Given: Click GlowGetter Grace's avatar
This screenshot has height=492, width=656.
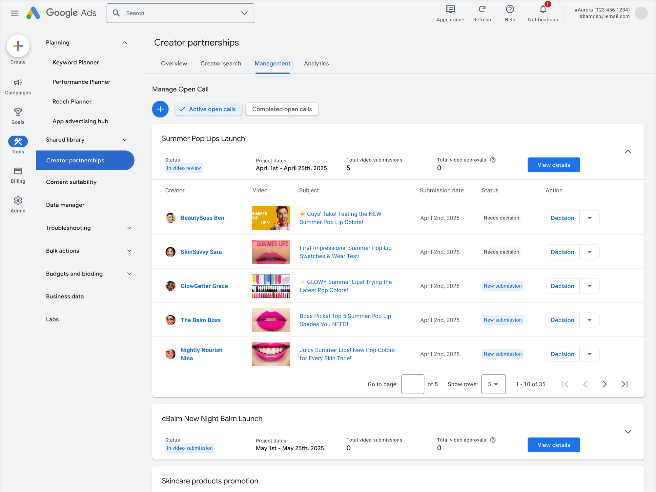Looking at the screenshot, I should (171, 286).
